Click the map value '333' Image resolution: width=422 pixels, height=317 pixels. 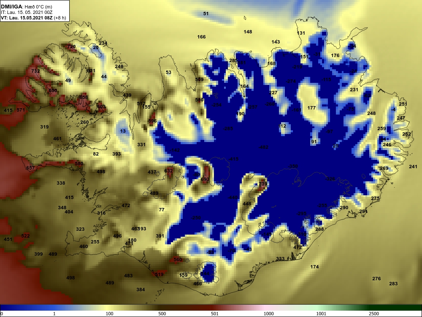click(x=280, y=259)
